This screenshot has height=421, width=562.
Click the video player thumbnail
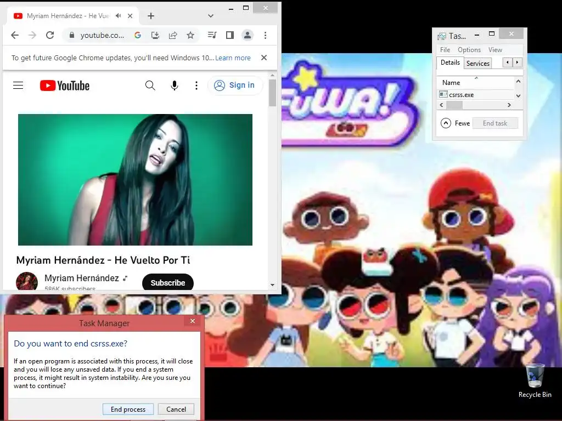[135, 180]
